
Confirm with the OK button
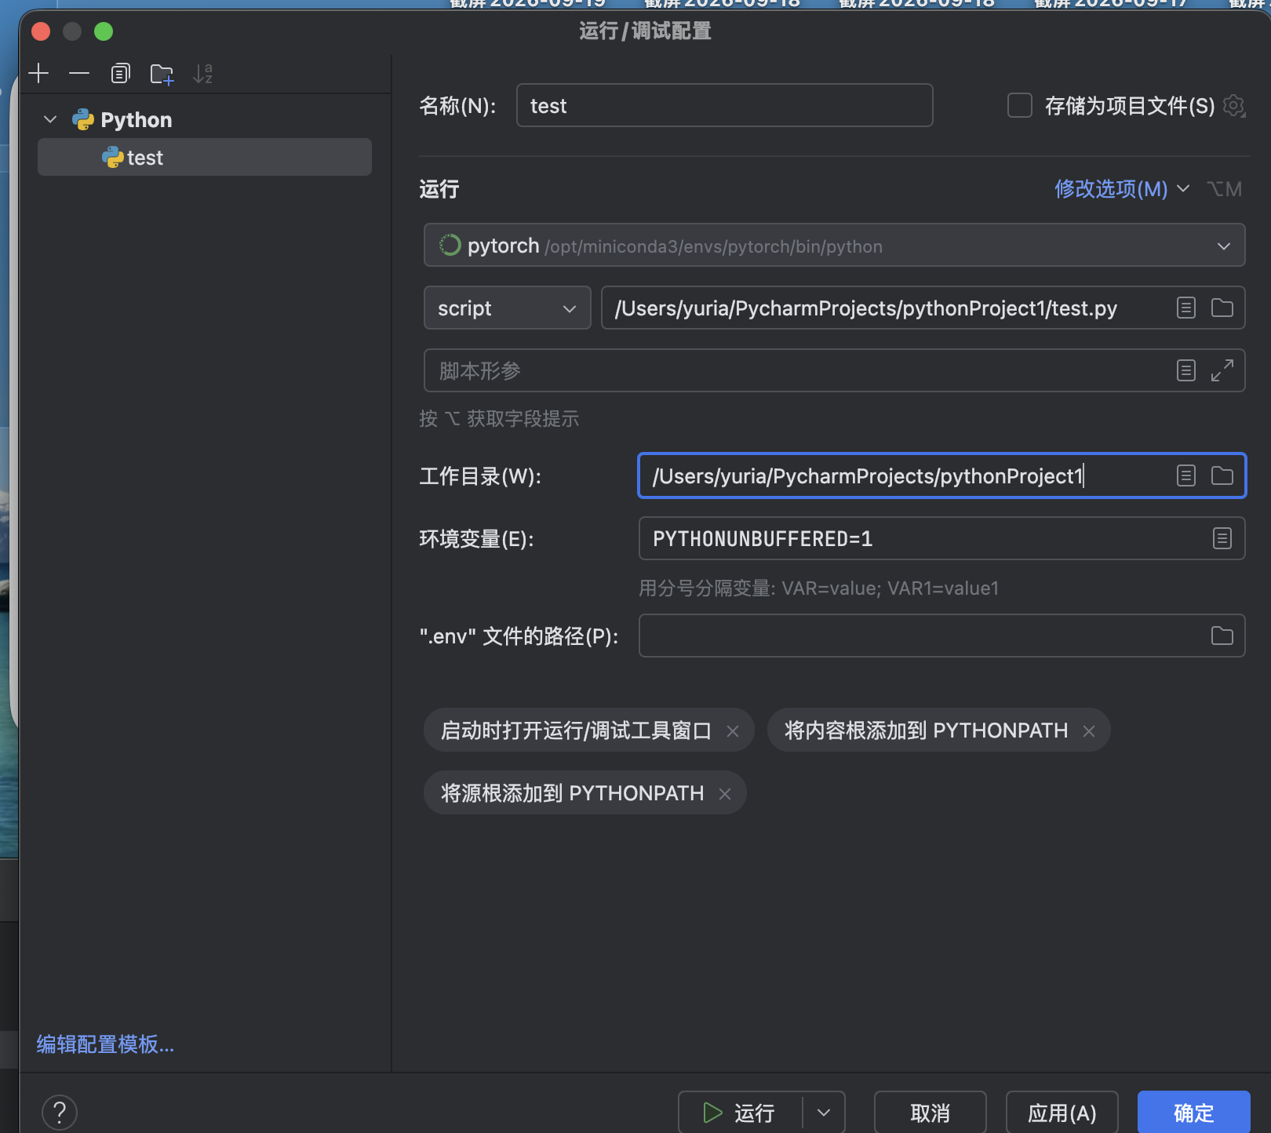1193,1113
